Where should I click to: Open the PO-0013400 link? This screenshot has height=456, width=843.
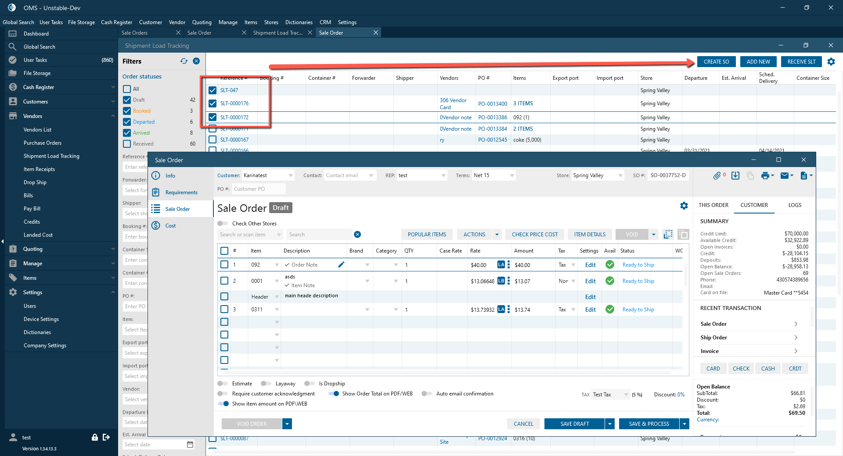pyautogui.click(x=492, y=104)
